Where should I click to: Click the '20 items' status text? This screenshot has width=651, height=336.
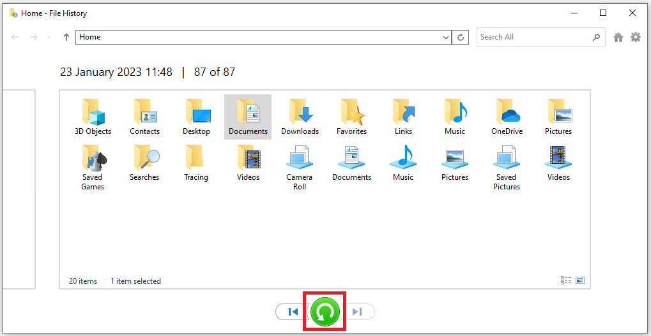pyautogui.click(x=83, y=281)
